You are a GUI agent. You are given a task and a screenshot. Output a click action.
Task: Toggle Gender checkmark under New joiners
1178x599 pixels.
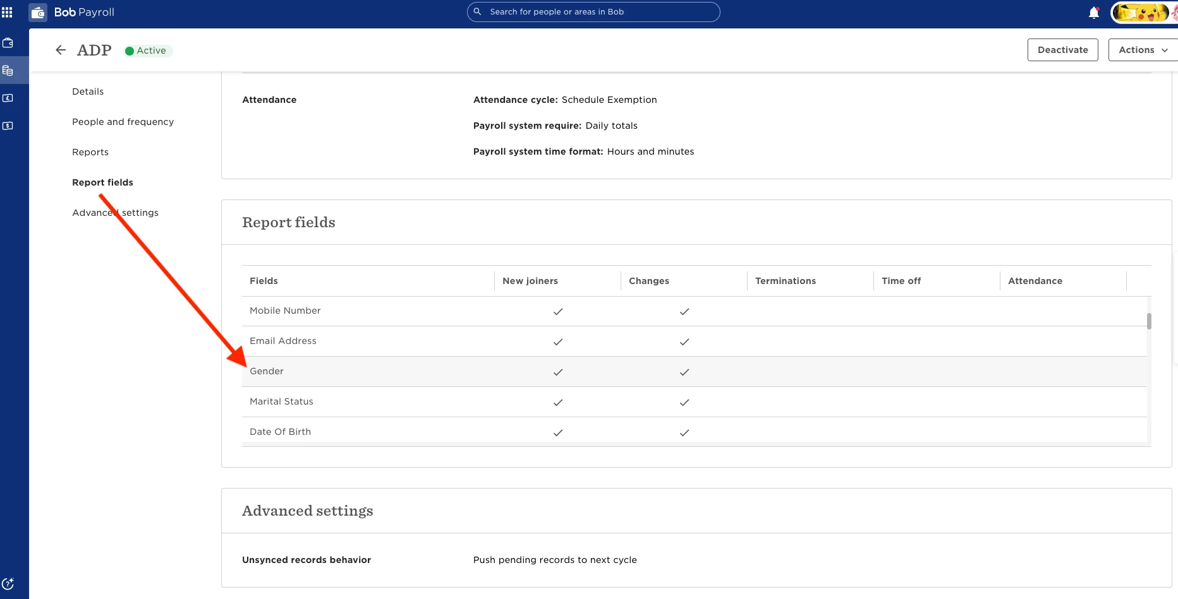click(558, 372)
